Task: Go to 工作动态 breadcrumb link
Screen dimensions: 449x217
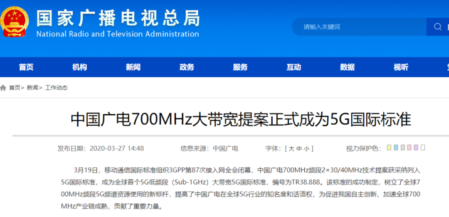Action: 57,88
